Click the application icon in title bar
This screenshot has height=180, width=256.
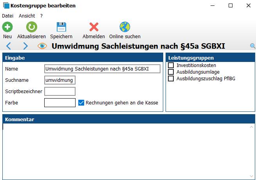6,5
